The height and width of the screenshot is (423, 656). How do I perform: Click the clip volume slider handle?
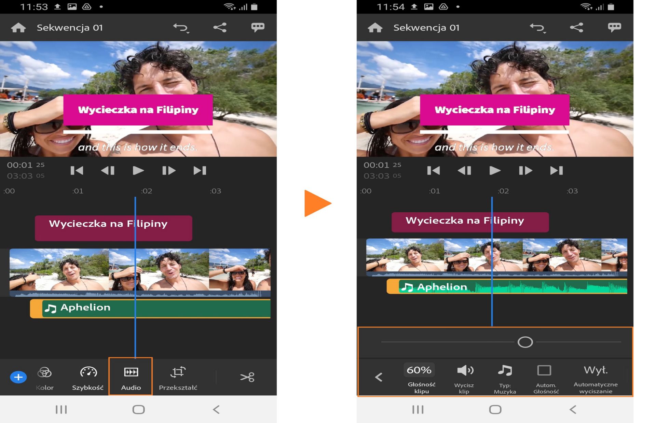[x=525, y=342]
